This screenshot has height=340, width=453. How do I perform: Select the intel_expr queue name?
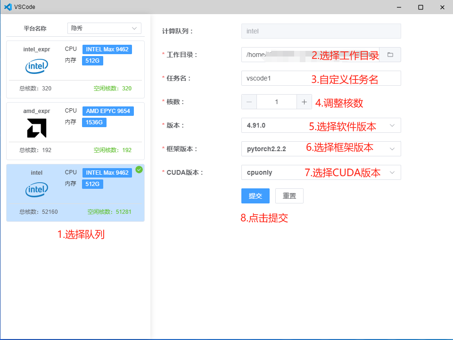(x=37, y=49)
